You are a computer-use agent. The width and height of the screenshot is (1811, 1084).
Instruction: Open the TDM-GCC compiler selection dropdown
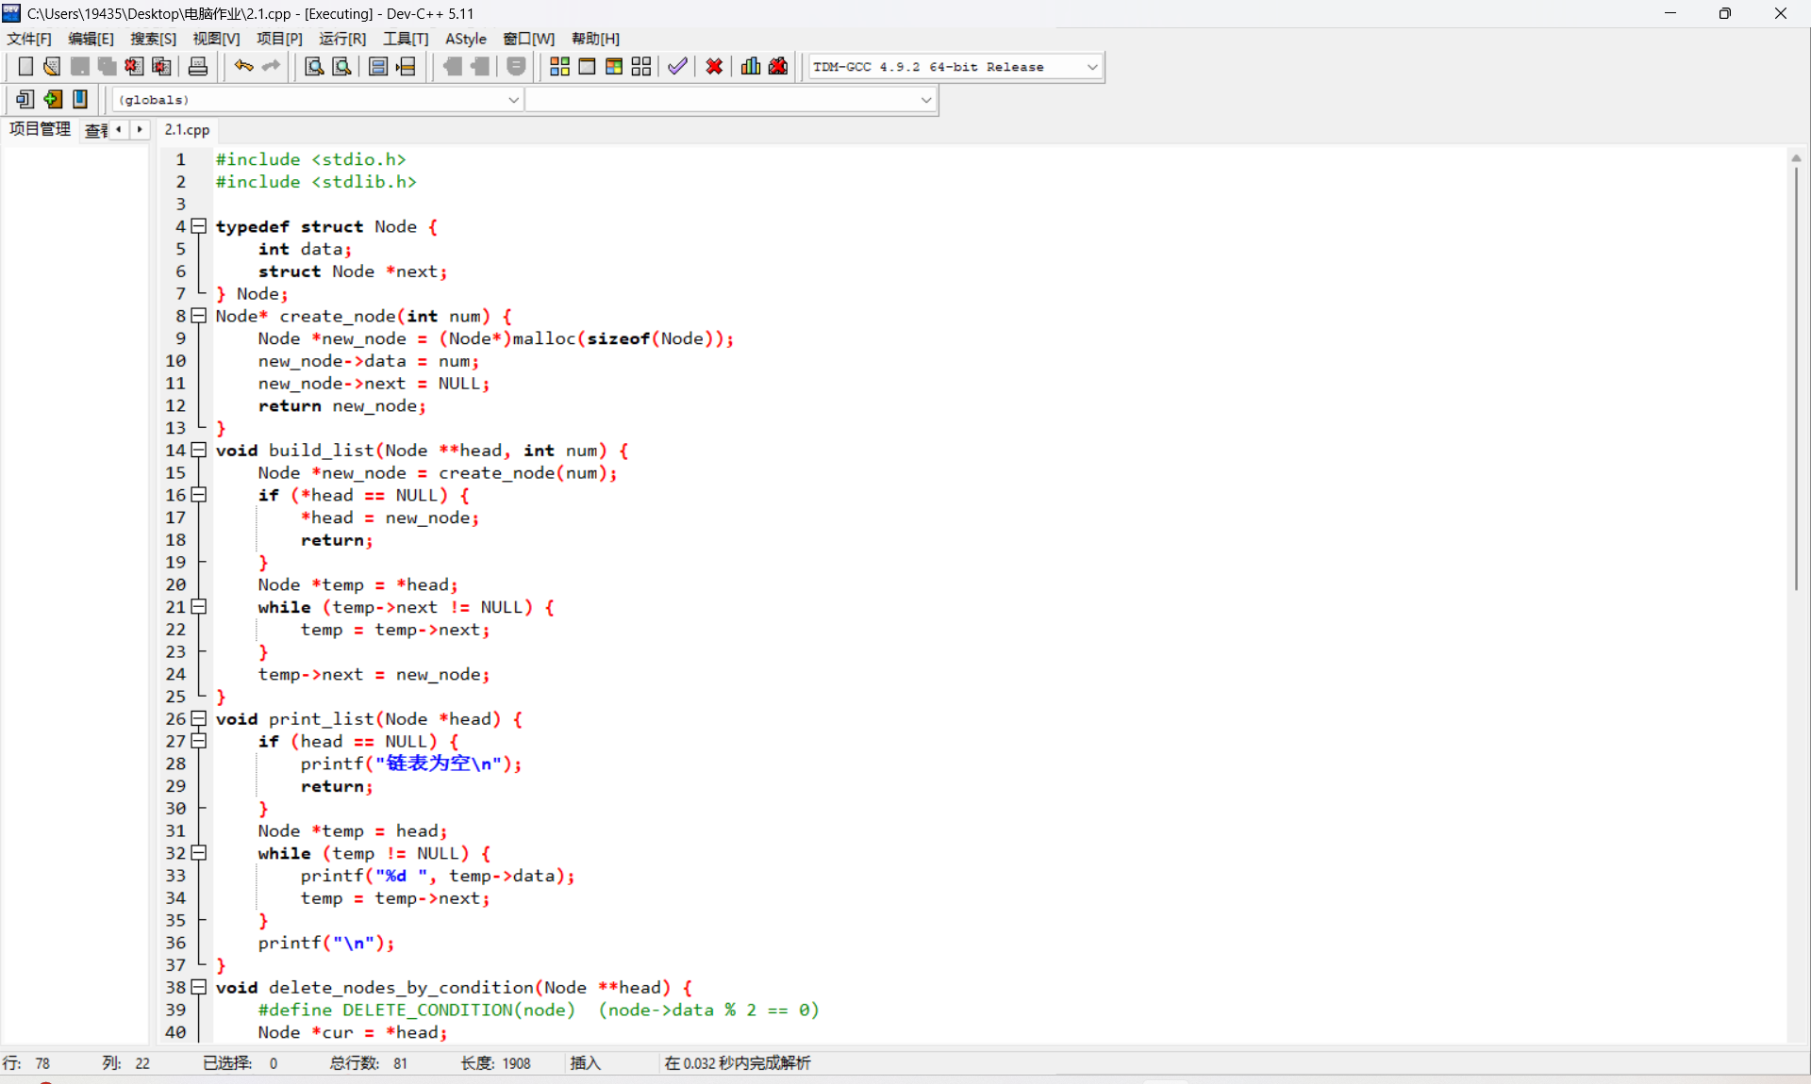(1092, 67)
